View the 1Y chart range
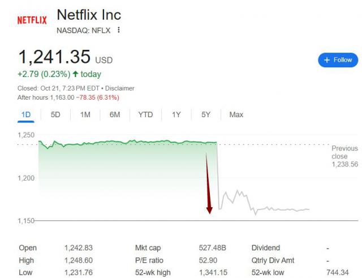This screenshot has width=362, height=278. pyautogui.click(x=176, y=115)
